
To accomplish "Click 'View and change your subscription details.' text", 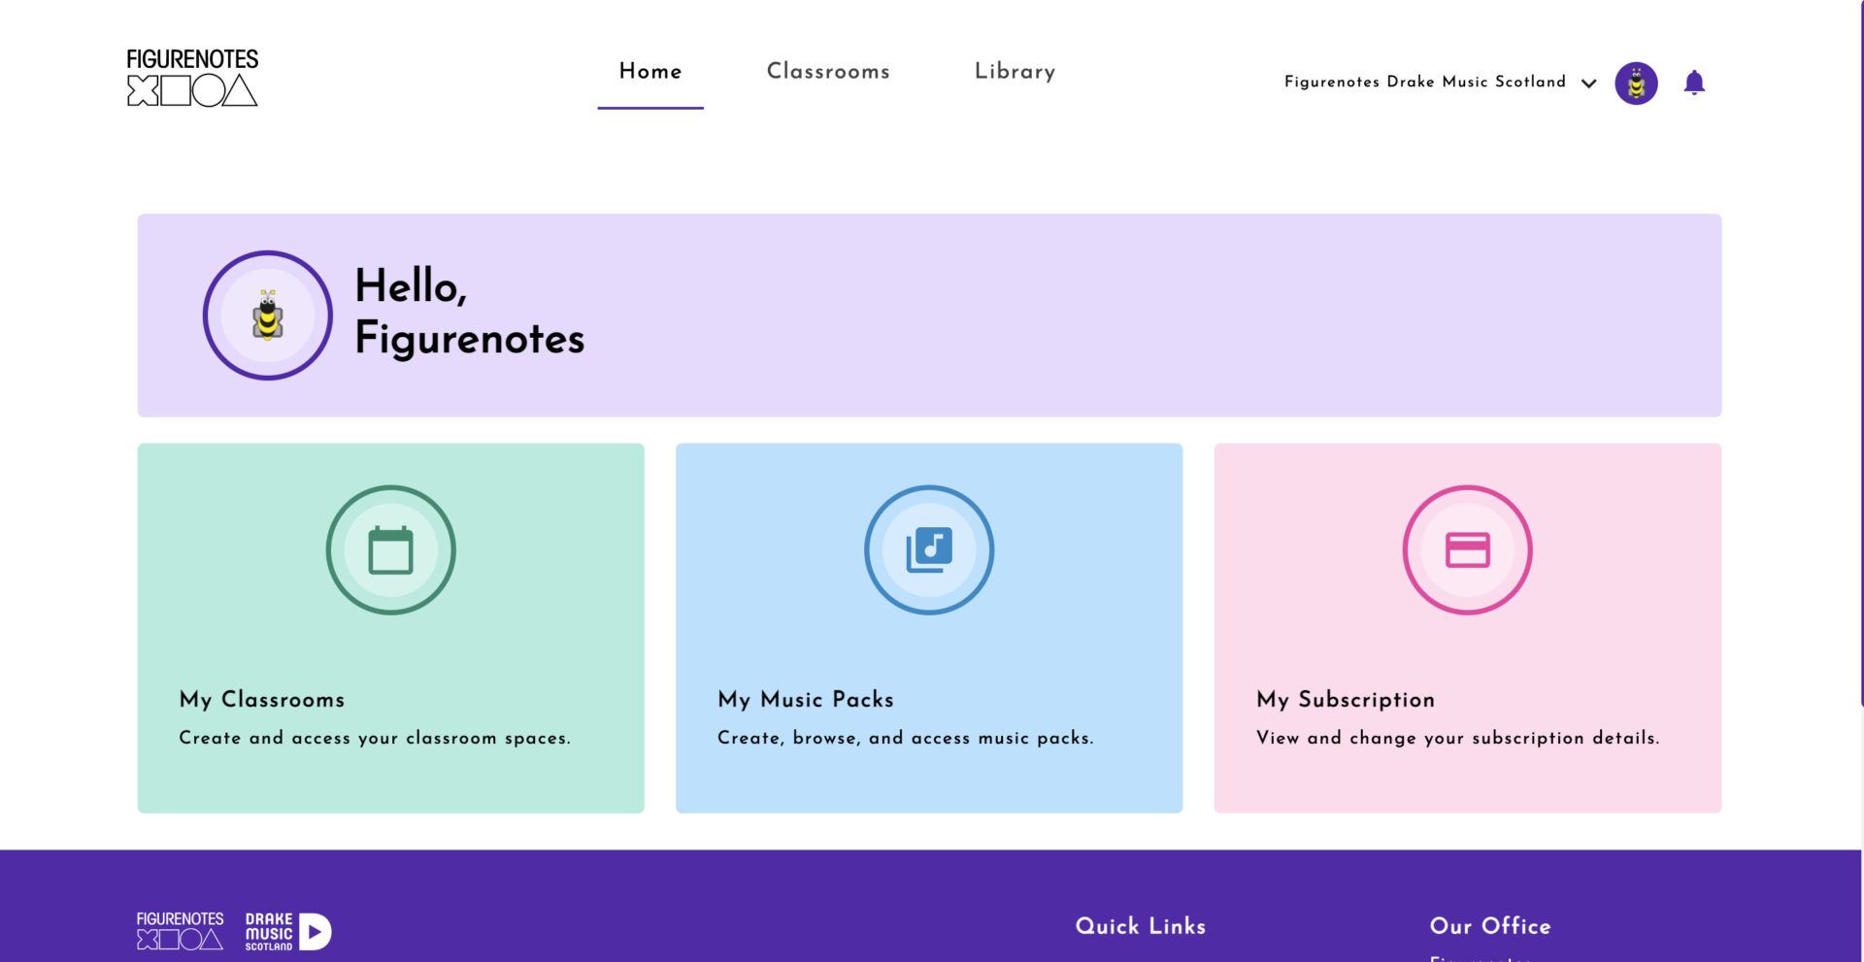I will [x=1458, y=738].
